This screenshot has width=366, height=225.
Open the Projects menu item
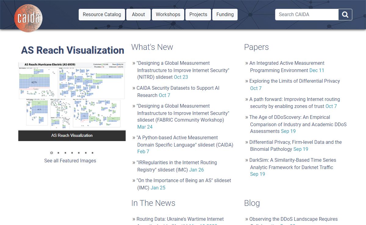click(198, 15)
